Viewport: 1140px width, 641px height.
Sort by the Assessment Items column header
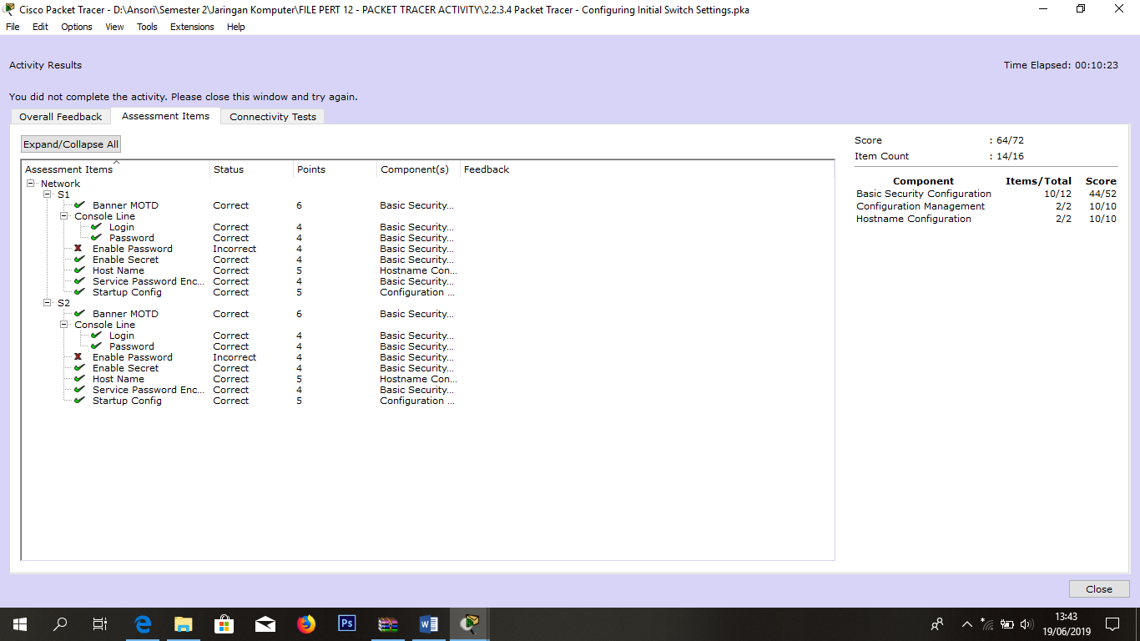(x=116, y=169)
